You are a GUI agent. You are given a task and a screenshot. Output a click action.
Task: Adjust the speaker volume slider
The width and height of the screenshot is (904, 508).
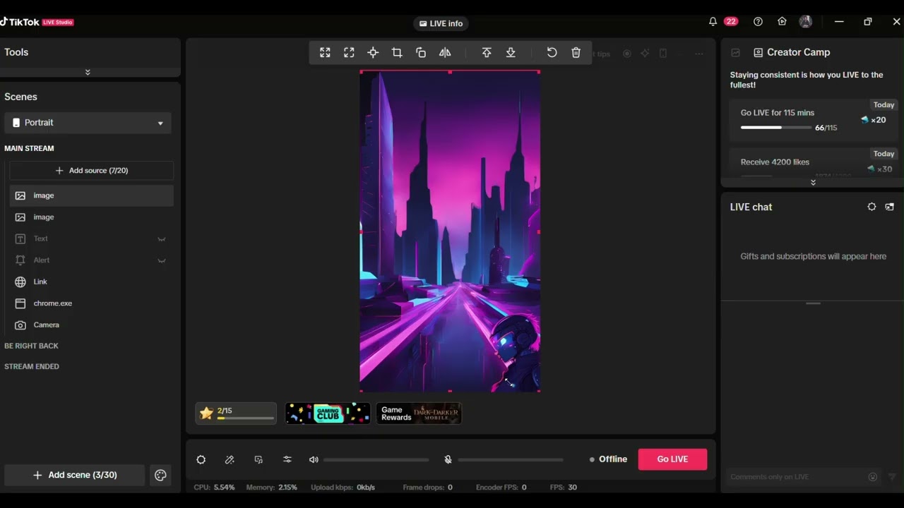coord(376,460)
